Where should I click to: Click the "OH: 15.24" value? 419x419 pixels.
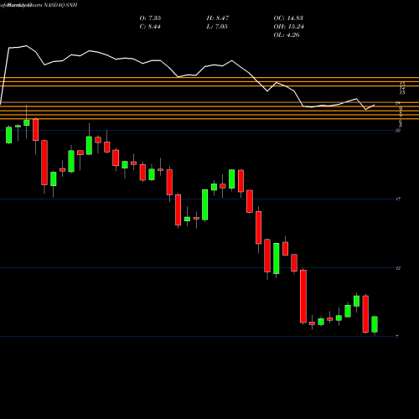(x=288, y=27)
